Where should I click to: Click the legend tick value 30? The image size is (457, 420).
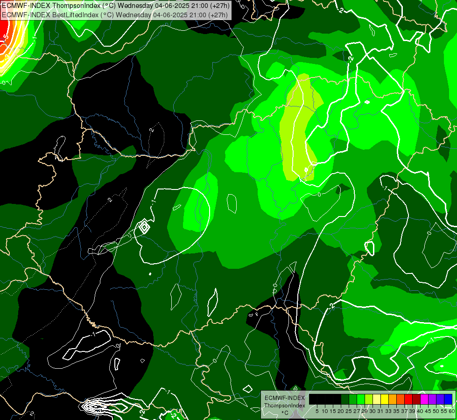[x=373, y=411]
